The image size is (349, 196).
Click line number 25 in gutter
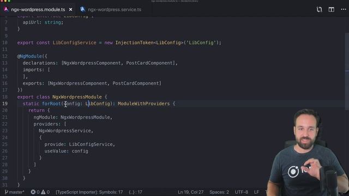click(5, 144)
